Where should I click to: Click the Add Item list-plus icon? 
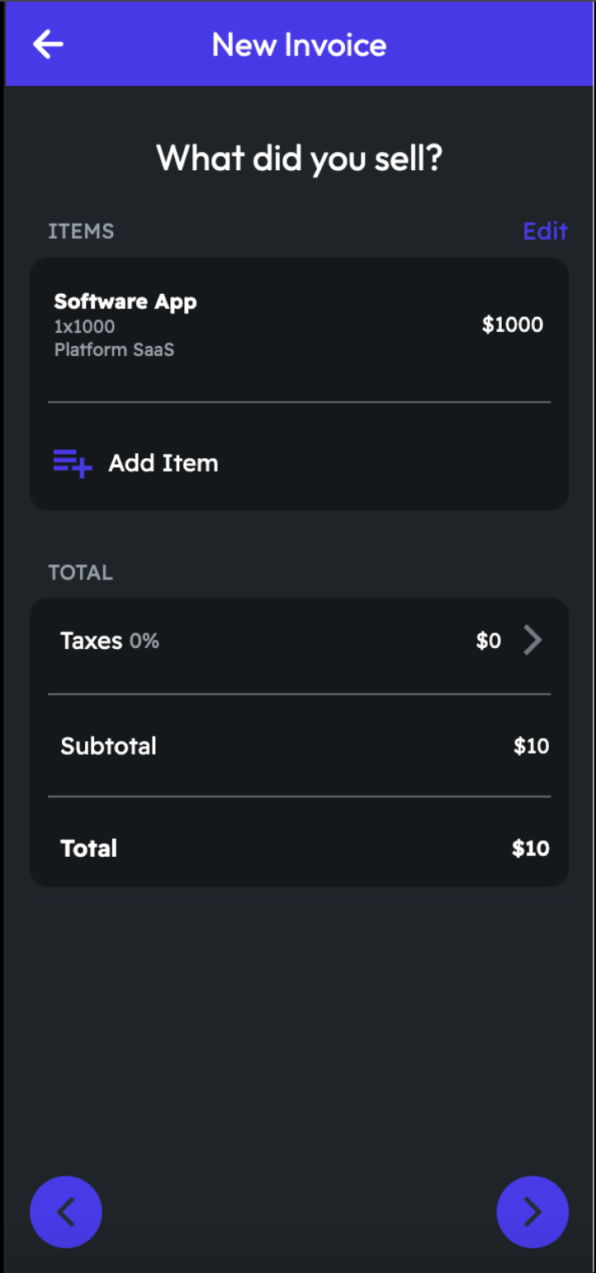pyautogui.click(x=73, y=463)
